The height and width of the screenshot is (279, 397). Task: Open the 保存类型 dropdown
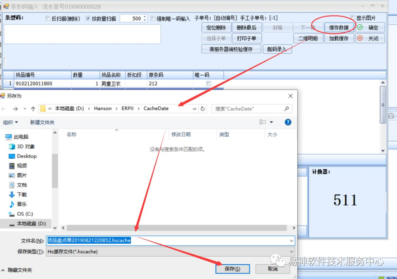[292, 251]
